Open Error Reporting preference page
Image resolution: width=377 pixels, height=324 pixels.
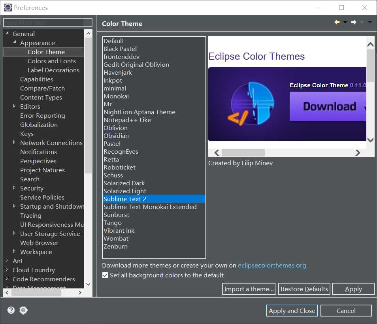pos(43,116)
